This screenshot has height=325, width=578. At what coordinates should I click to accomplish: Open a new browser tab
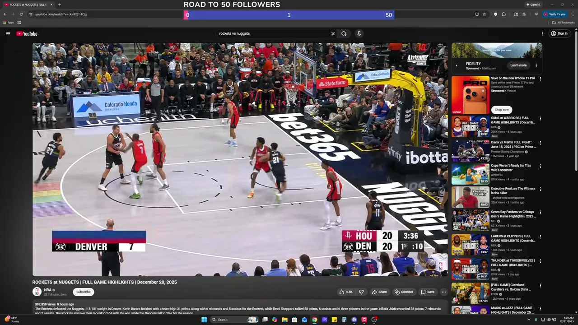coord(59,5)
